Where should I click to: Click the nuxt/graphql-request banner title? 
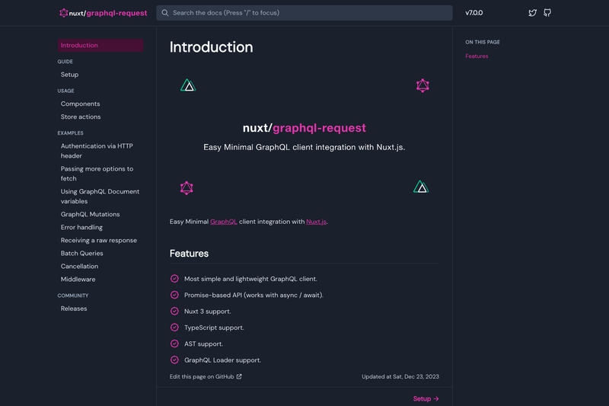[x=304, y=128]
